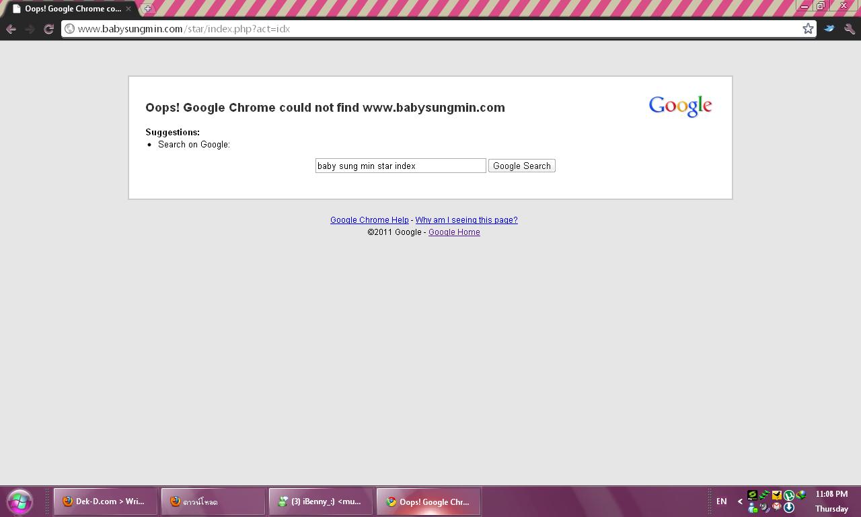
Task: Open Windows Live Messenger tray icon
Action: (x=753, y=508)
